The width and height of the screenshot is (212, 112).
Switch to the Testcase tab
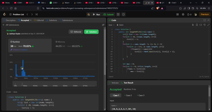pyautogui.click(x=114, y=83)
